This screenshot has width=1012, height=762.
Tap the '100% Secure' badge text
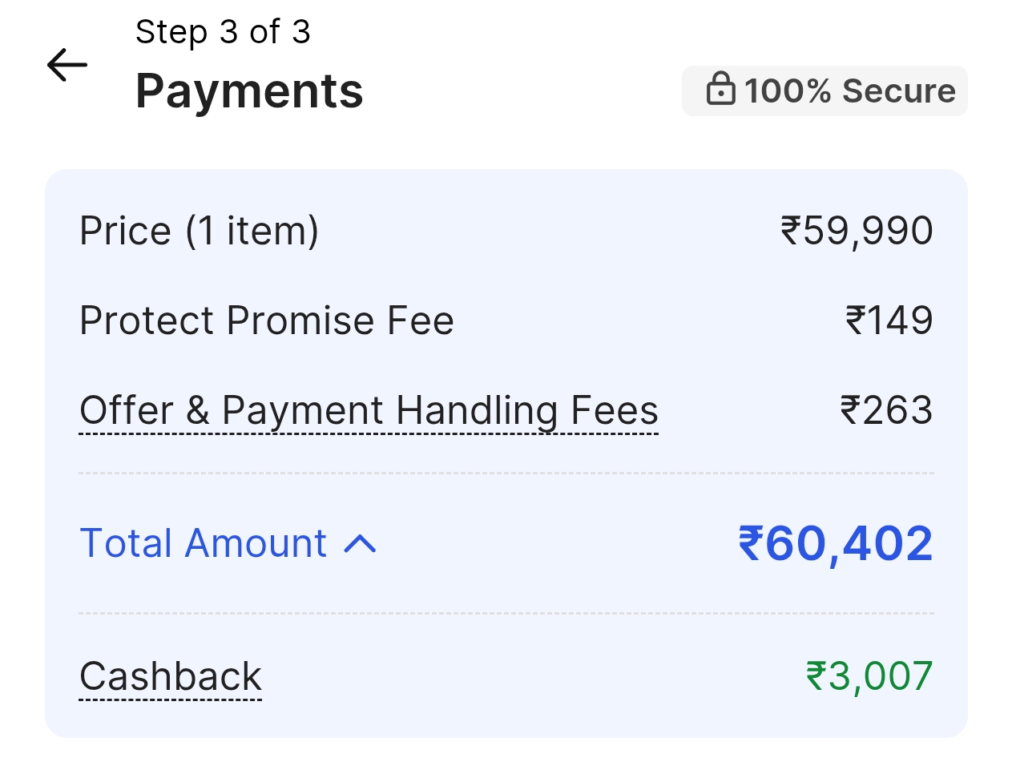pyautogui.click(x=849, y=91)
